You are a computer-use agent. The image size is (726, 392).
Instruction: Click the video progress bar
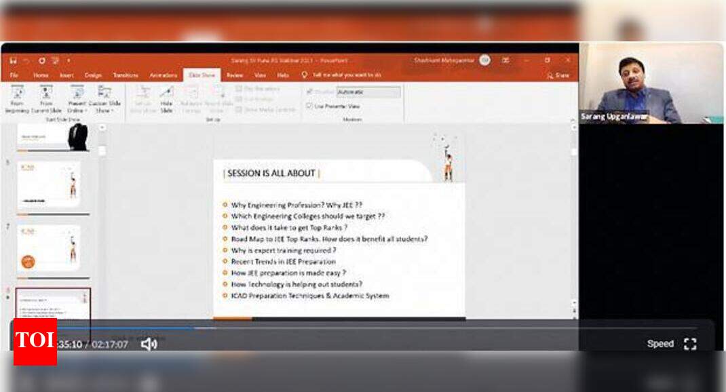339,328
